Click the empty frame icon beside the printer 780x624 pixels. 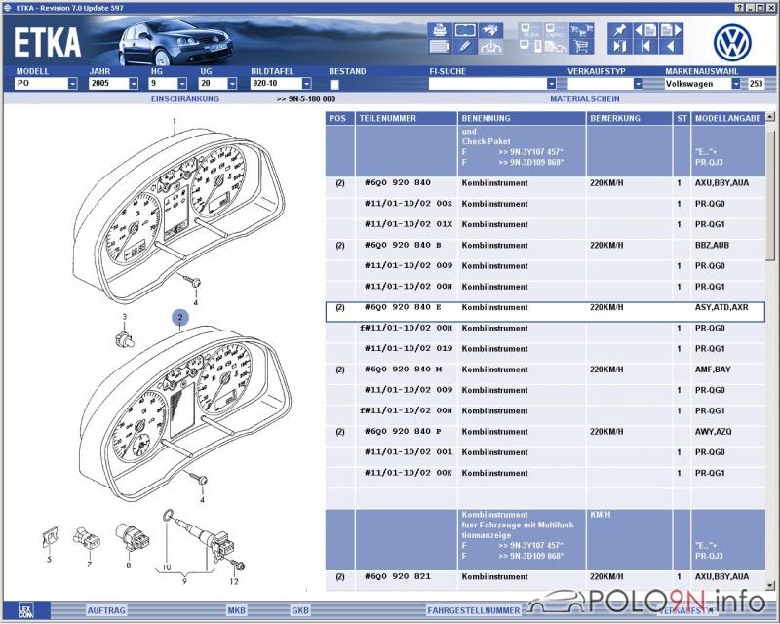click(x=465, y=30)
